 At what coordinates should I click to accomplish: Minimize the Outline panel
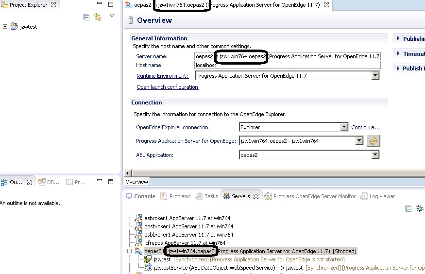tap(100, 180)
